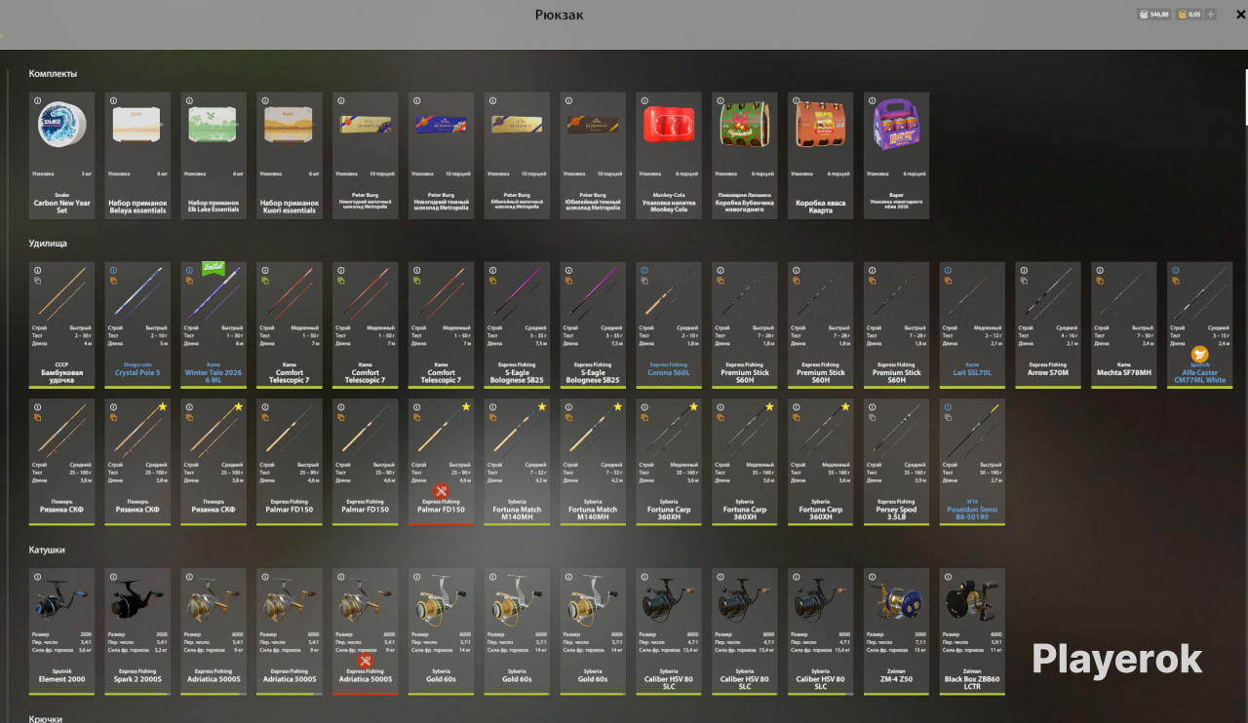Image resolution: width=1248 pixels, height=723 pixels.
Task: Click the plus icon beside the gold balance
Action: [x=1211, y=15]
